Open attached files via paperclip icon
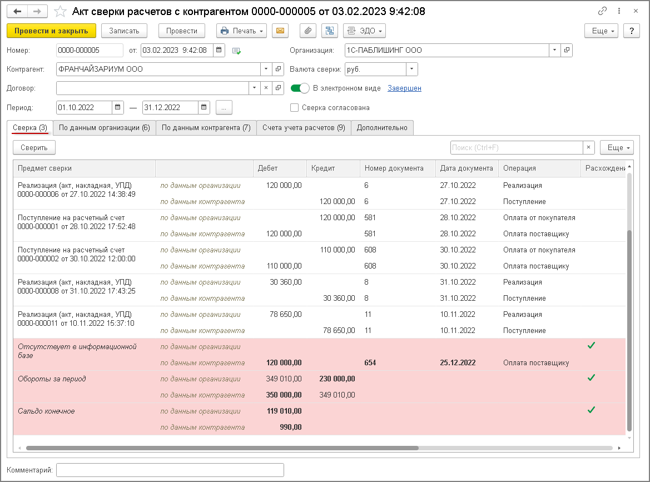The image size is (650, 482). (308, 31)
